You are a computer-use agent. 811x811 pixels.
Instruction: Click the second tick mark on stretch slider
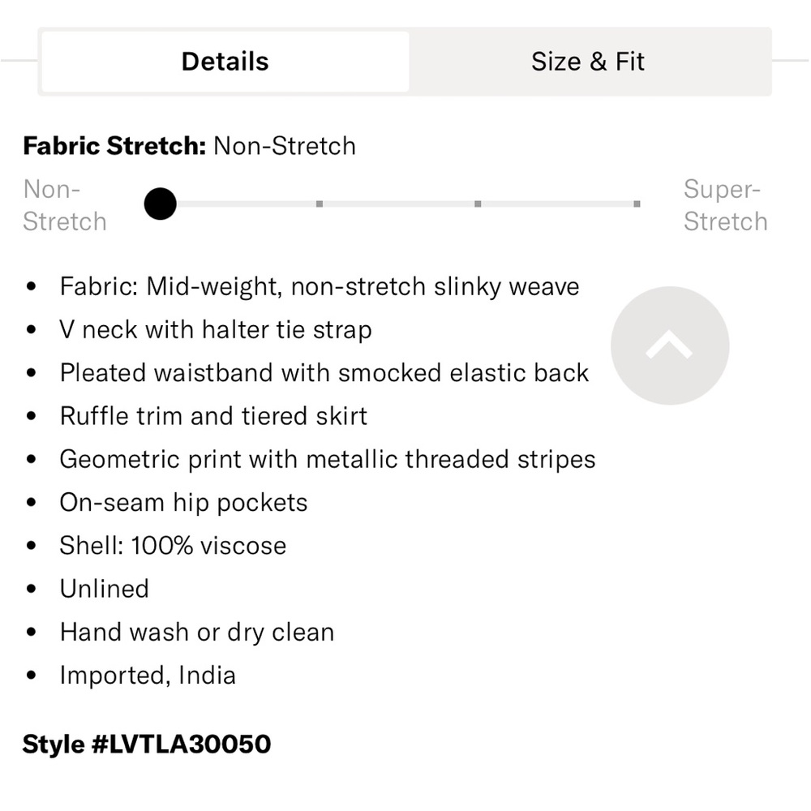pyautogui.click(x=320, y=204)
